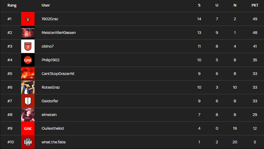This screenshot has width=264, height=149.
Task: Open CantStopGrazerAK's flare photo avatar
Action: 28,73
